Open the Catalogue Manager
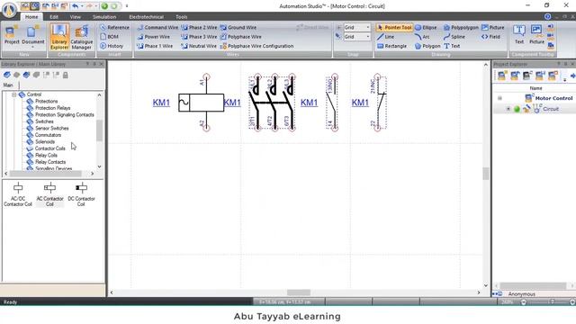The width and height of the screenshot is (576, 324). pyautogui.click(x=81, y=36)
